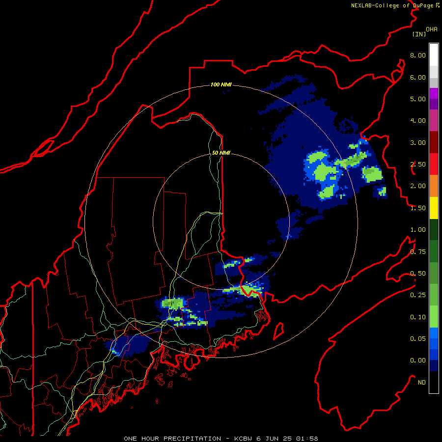Click the 2.50 legend value
This screenshot has width=442, height=442.
click(x=418, y=165)
